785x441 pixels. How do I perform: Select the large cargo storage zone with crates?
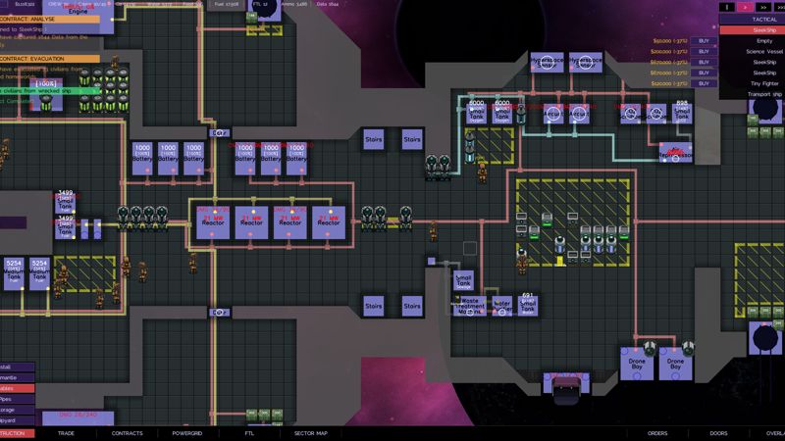point(573,223)
